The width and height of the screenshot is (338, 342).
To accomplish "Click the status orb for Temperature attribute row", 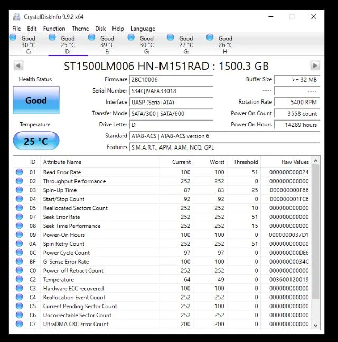I will (20, 280).
